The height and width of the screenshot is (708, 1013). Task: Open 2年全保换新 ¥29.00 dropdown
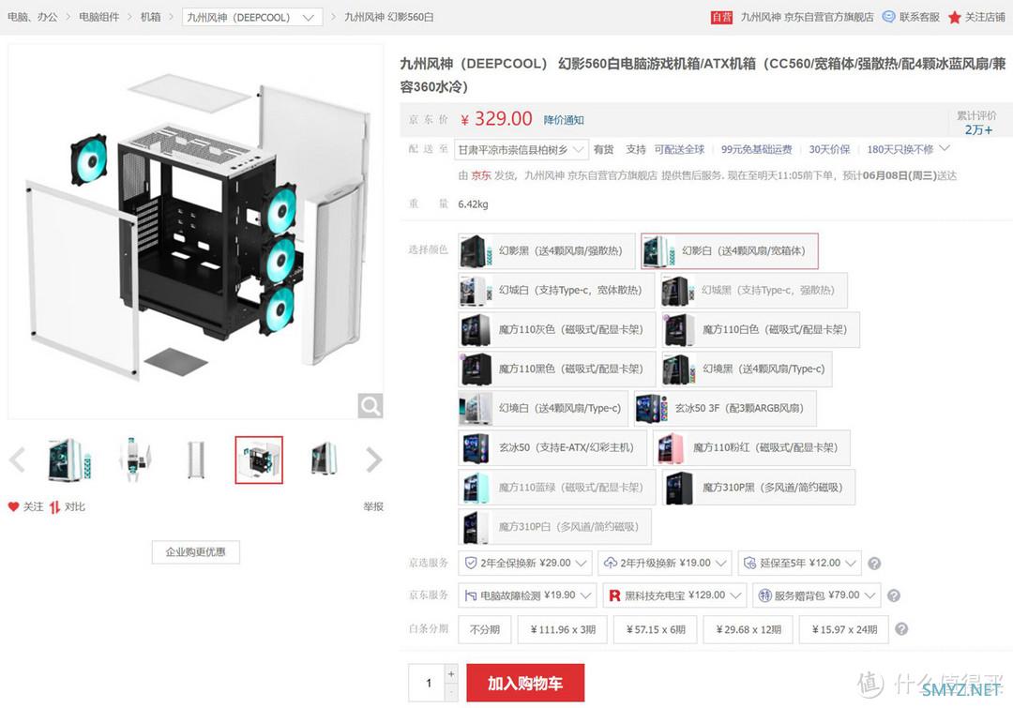point(525,564)
